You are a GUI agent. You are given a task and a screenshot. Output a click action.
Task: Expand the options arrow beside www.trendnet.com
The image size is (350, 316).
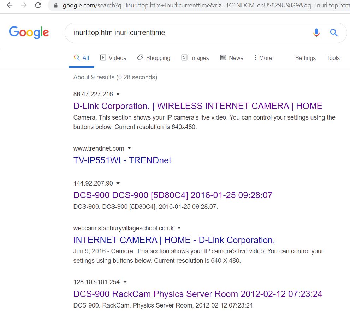(x=129, y=148)
